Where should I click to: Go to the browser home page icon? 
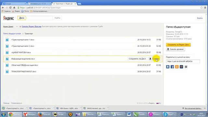pos(14,8)
